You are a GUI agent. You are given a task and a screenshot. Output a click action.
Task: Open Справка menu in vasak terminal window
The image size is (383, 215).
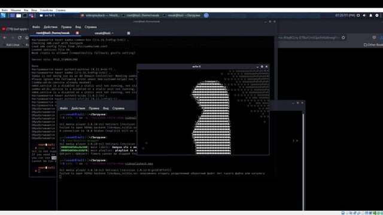pyautogui.click(x=118, y=108)
